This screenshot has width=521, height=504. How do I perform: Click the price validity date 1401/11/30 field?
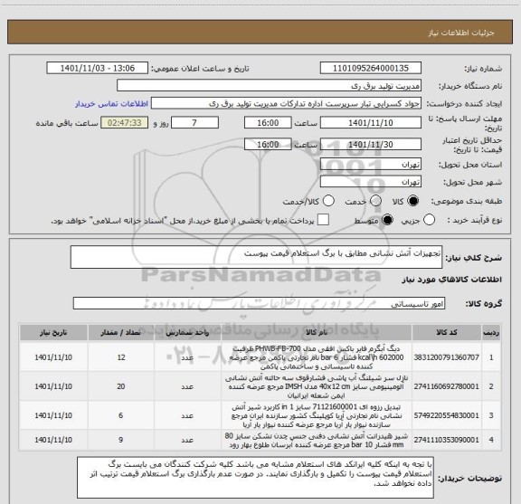(x=371, y=144)
